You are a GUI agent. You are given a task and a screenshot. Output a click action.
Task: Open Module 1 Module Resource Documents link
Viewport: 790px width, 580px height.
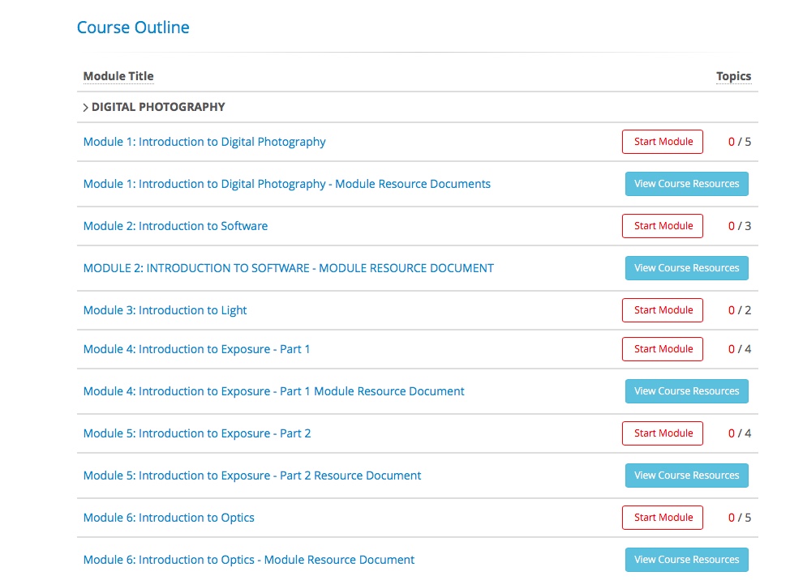[x=286, y=184]
